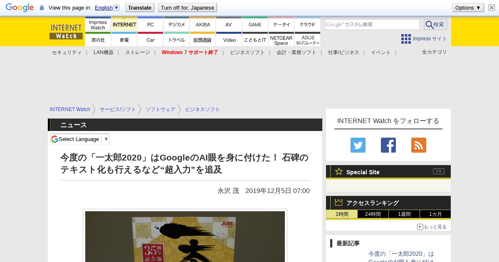Select the 1週間 ranking tab

404,214
